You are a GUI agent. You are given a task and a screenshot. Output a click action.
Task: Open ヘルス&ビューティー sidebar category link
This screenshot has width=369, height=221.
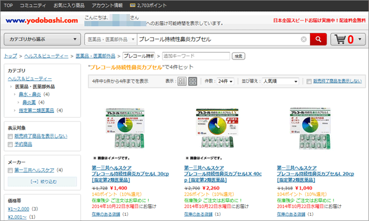pos(30,79)
